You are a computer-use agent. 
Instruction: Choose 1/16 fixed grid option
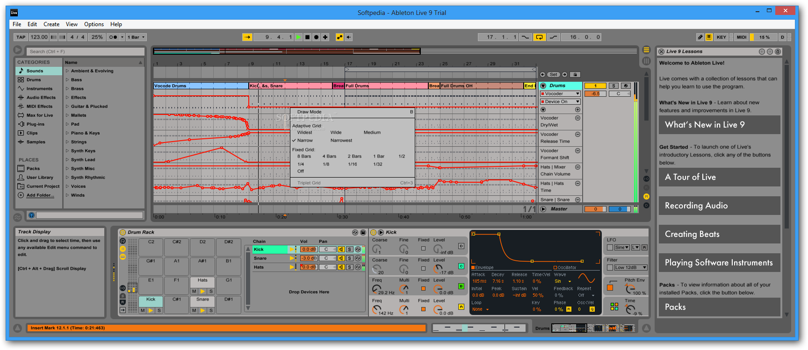(353, 164)
